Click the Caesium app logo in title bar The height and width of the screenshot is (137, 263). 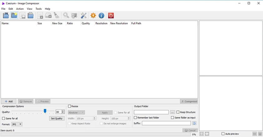tap(3, 3)
